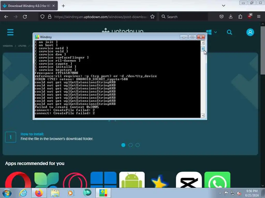Viewport: 265px width, 198px height.
Task: Open Uptodown site hamburger menu
Action: click(x=10, y=32)
